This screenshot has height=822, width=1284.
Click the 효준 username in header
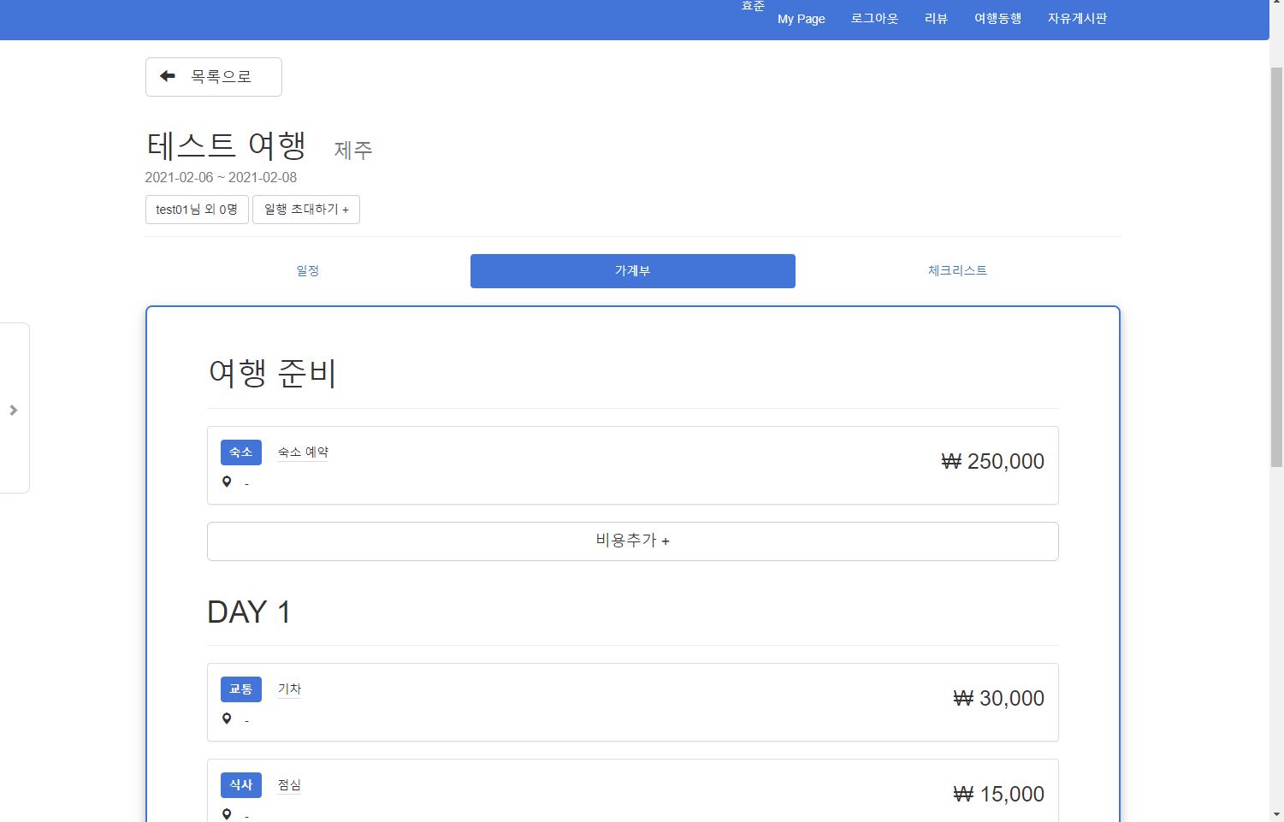point(753,6)
